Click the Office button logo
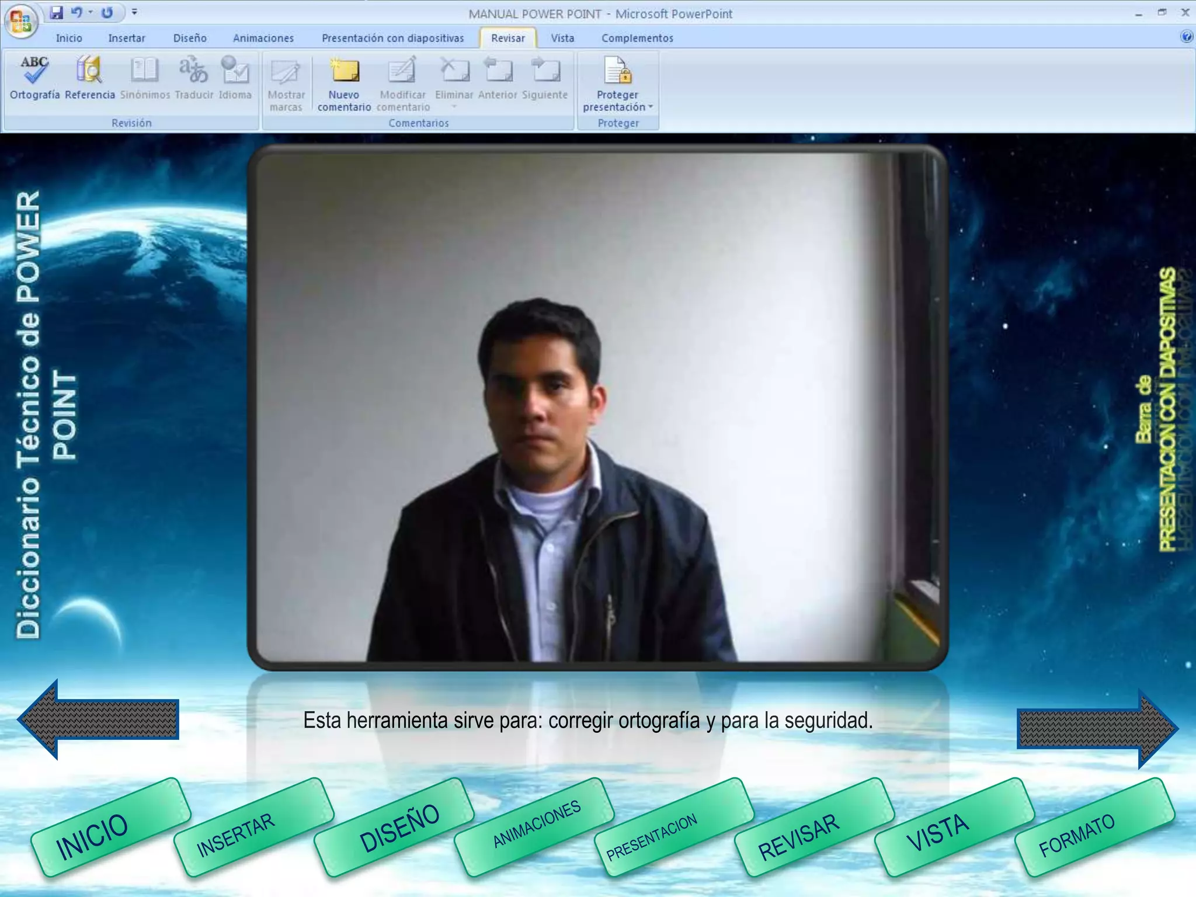Screen dimensions: 1196x897 21,21
